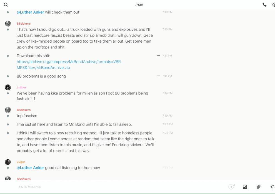275x194 pixels.
Task: Open Luger's profile avatar
Action: (8, 162)
